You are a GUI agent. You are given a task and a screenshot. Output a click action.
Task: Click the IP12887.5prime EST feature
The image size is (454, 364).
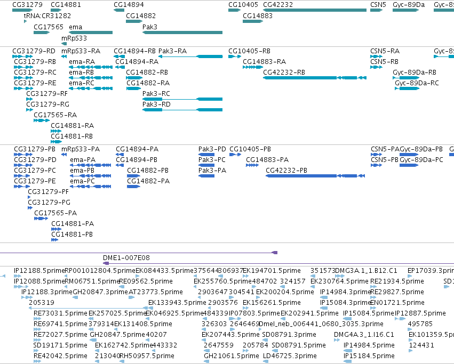coord(400,319)
